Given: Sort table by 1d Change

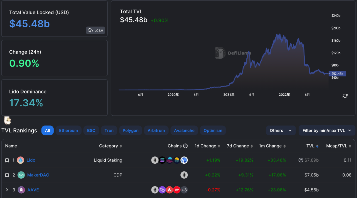Looking at the screenshot, I should tap(207, 146).
